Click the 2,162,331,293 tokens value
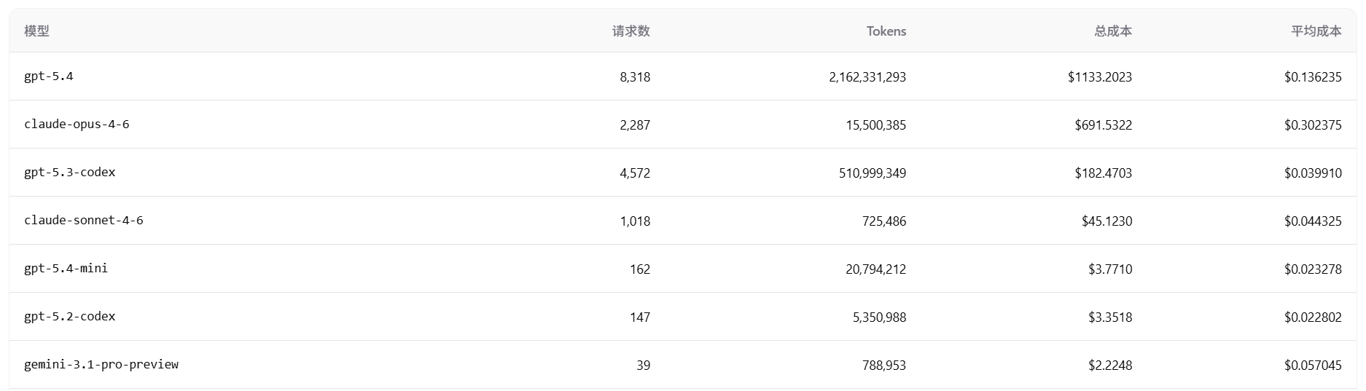This screenshot has height=391, width=1366. pyautogui.click(x=867, y=77)
